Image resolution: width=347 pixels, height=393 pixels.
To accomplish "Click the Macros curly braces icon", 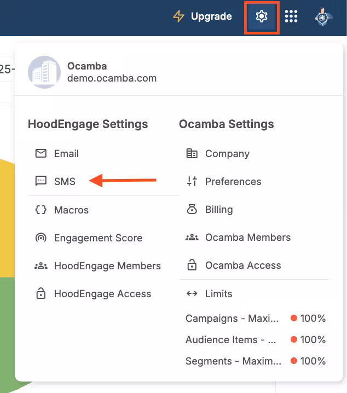I will [x=41, y=210].
